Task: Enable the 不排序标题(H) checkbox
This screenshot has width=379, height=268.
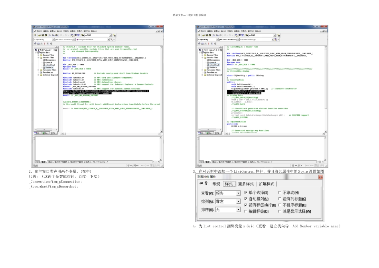Action: coord(280,205)
